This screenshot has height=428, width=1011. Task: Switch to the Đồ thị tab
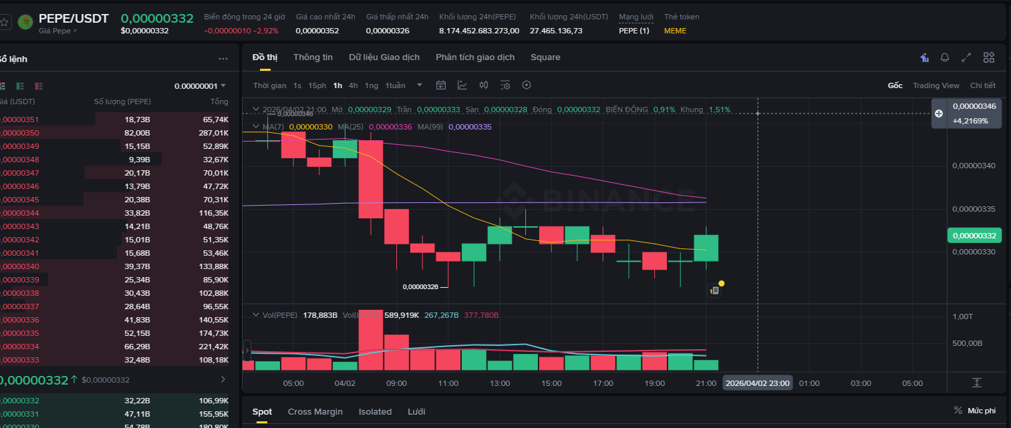(265, 57)
